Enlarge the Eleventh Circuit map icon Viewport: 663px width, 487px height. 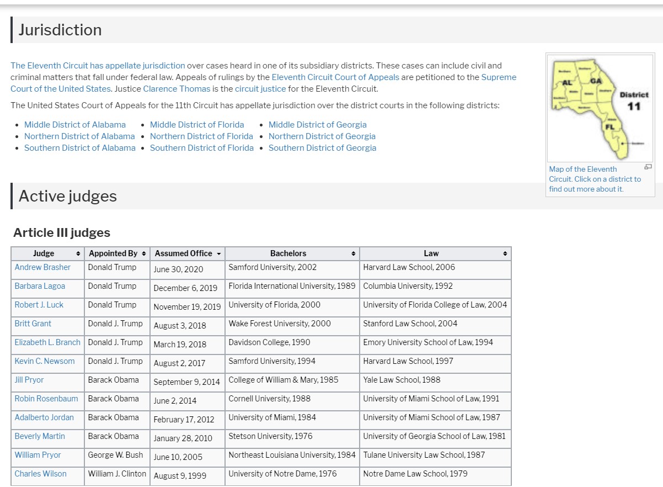(648, 167)
